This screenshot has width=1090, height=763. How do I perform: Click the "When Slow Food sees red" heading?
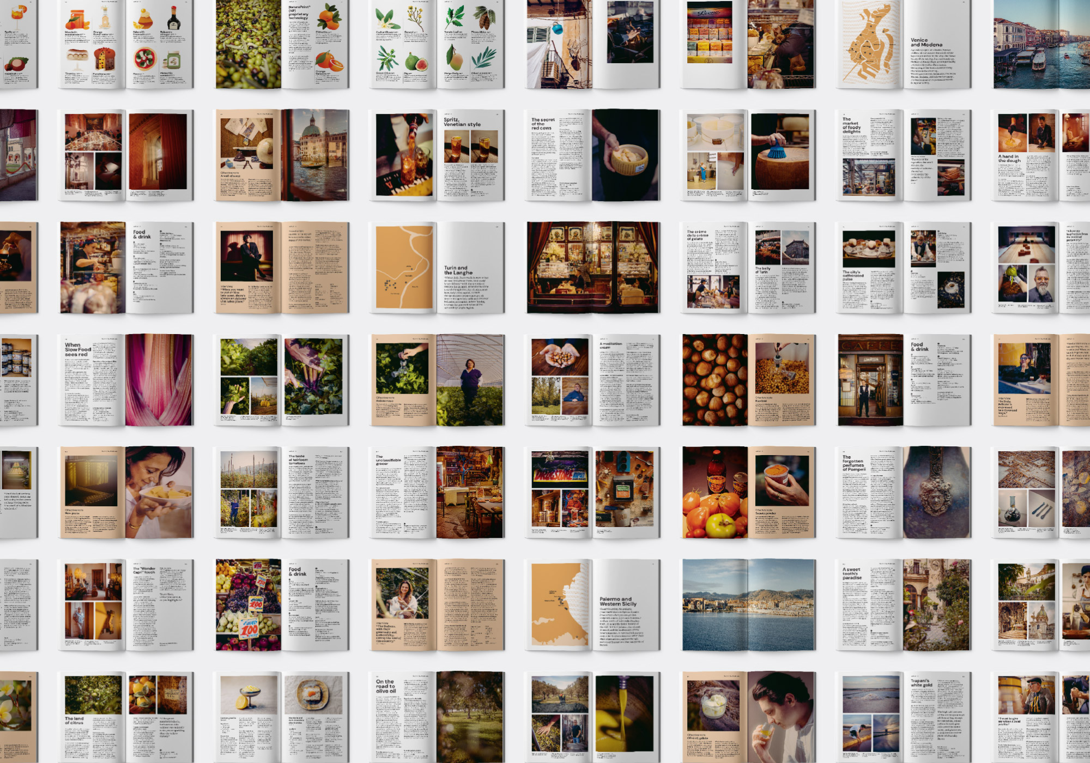(x=77, y=350)
